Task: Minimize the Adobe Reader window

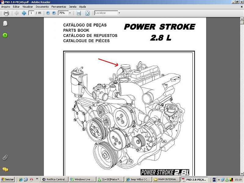Action: point(233,2)
